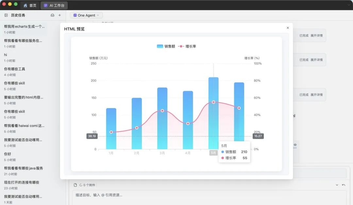Screen dimensions: 353x205
Task: Switch to the AI 工作台 tab
Action: point(54,6)
